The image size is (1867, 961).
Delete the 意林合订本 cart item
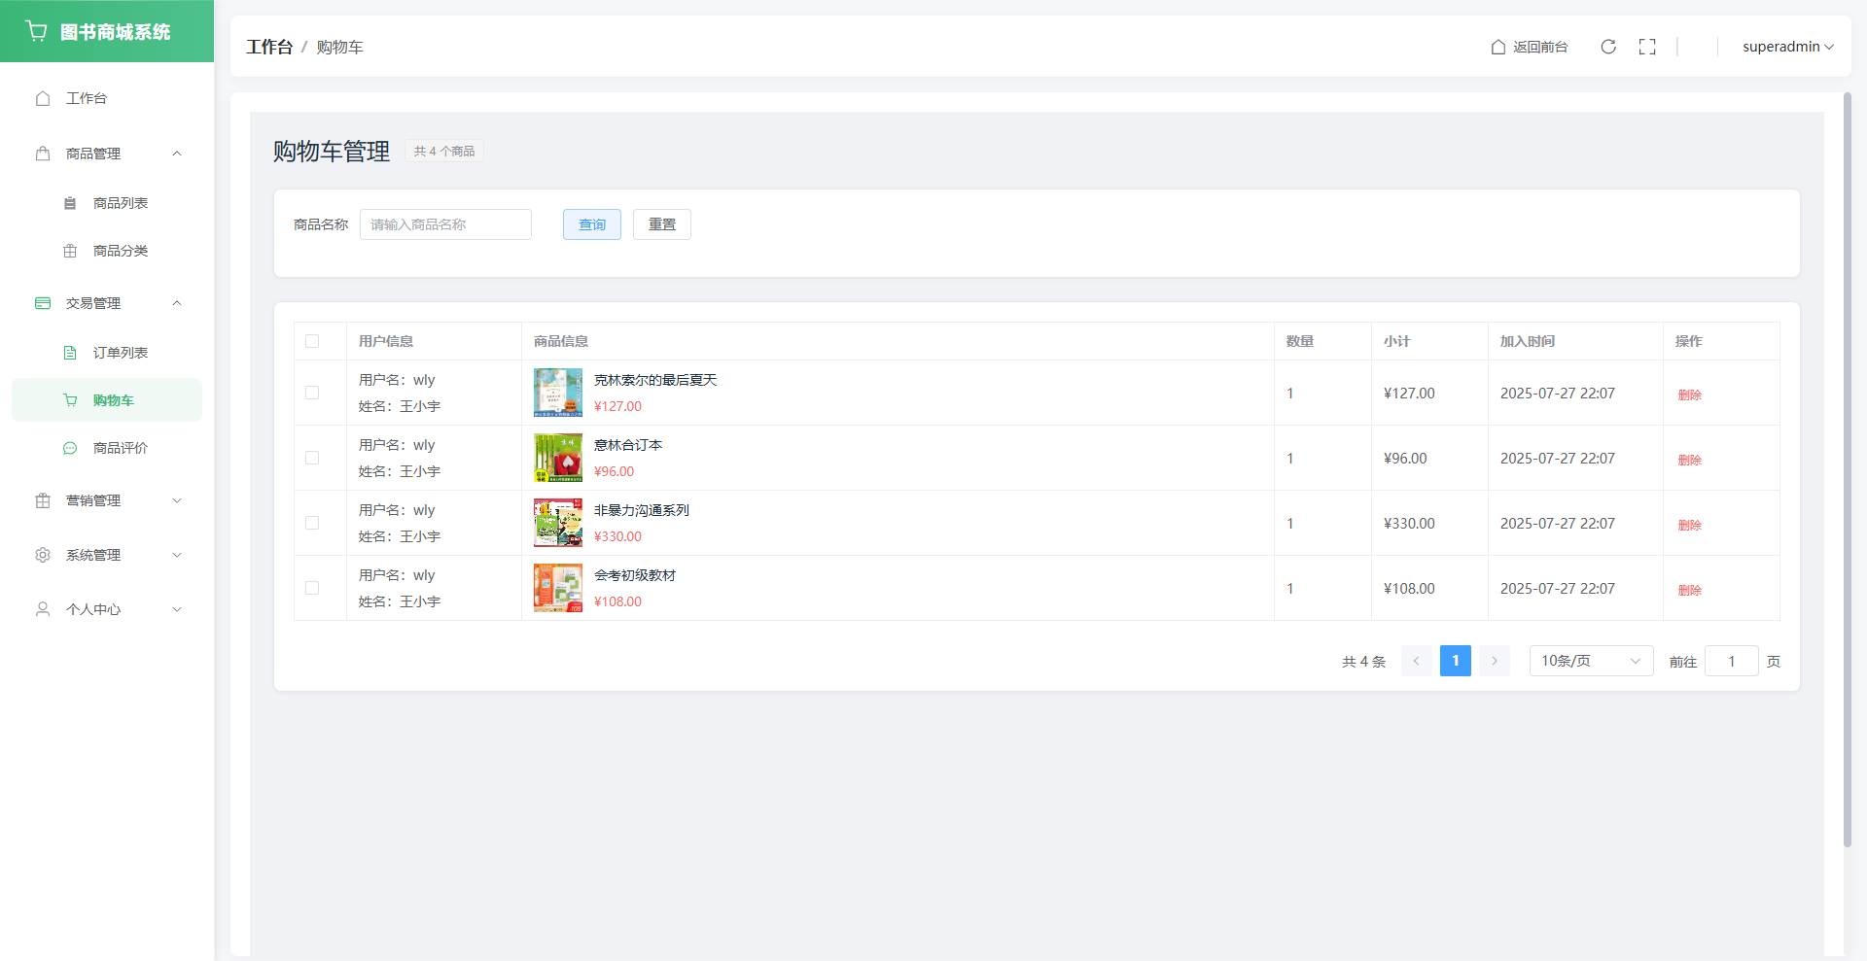tap(1689, 460)
